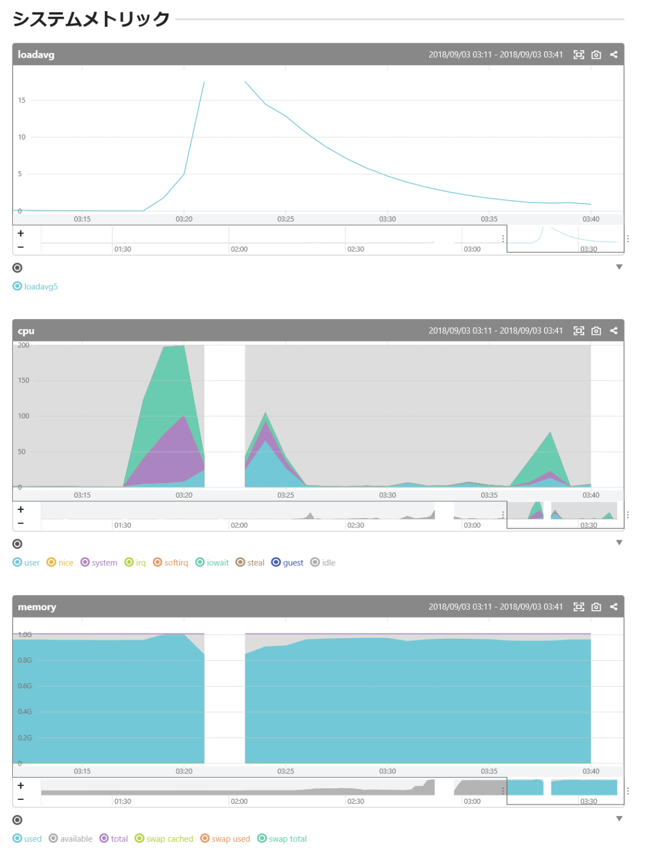Click the 02:00 marker on loadavg overview timeline
645x864 pixels.
pos(239,249)
